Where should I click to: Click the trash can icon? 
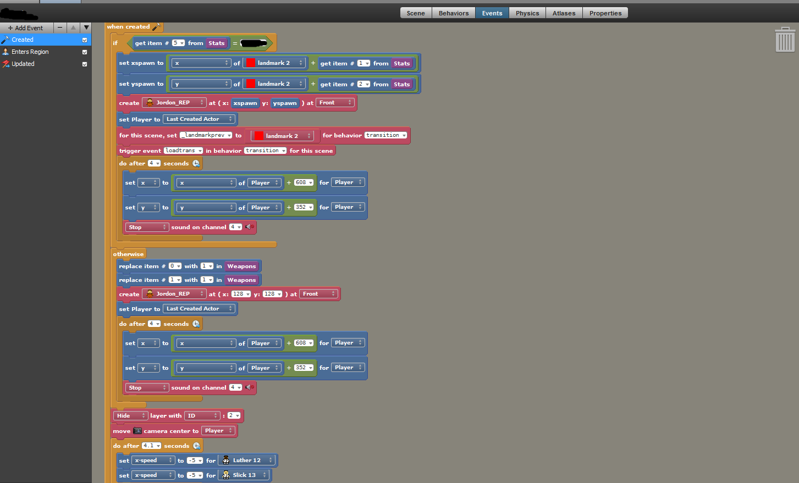[785, 40]
